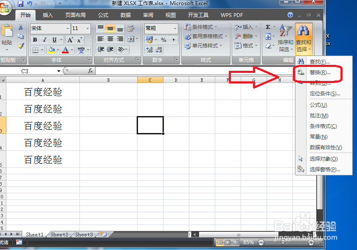Switch to the 公式 ribbon tab

click(103, 15)
